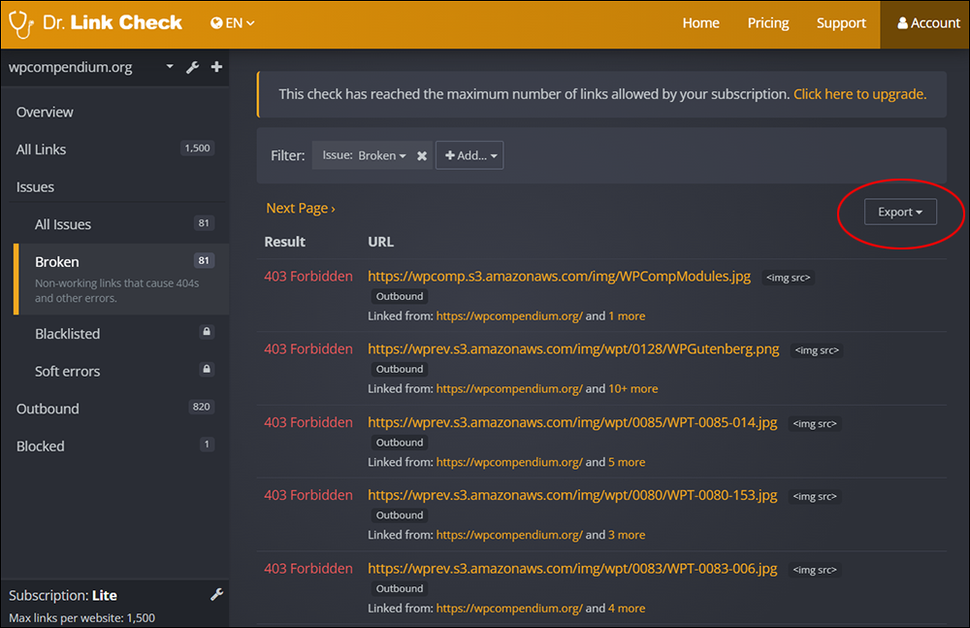Click the 820 count badge for Outbound

tap(201, 407)
